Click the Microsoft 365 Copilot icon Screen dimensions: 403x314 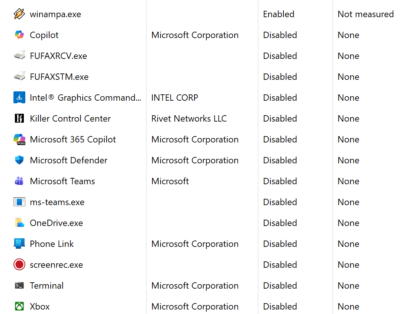(x=19, y=139)
